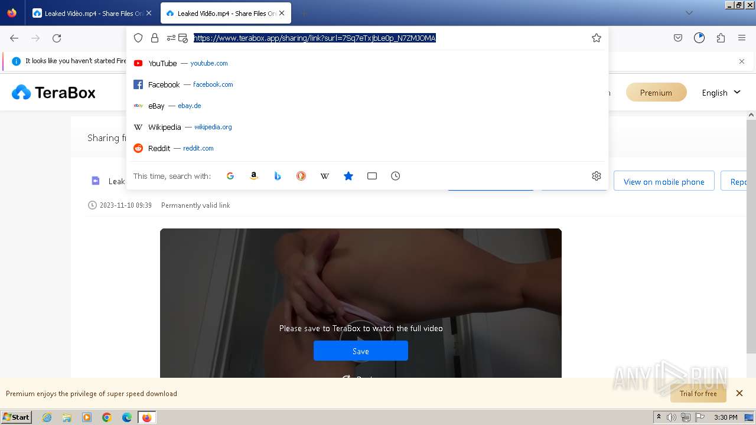
Task: Select the YouTube suggestion in the address dropdown
Action: [367, 63]
